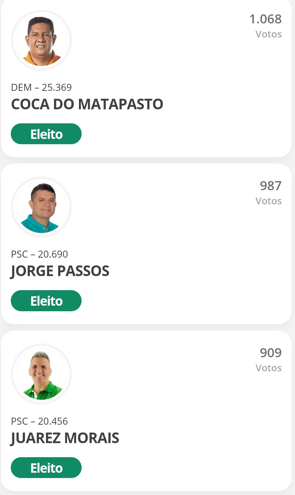Tap the 987 vote count

pyautogui.click(x=270, y=186)
